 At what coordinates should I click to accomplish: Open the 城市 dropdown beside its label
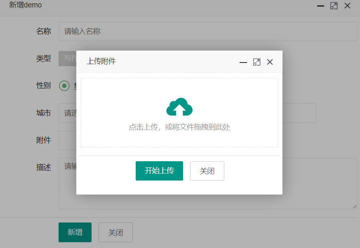point(68,113)
